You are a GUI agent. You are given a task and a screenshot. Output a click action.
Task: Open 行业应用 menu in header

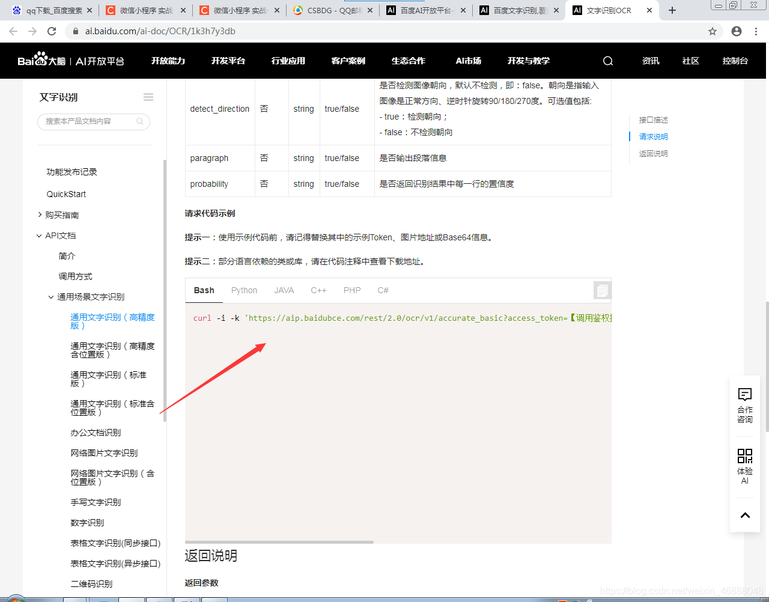coord(288,61)
